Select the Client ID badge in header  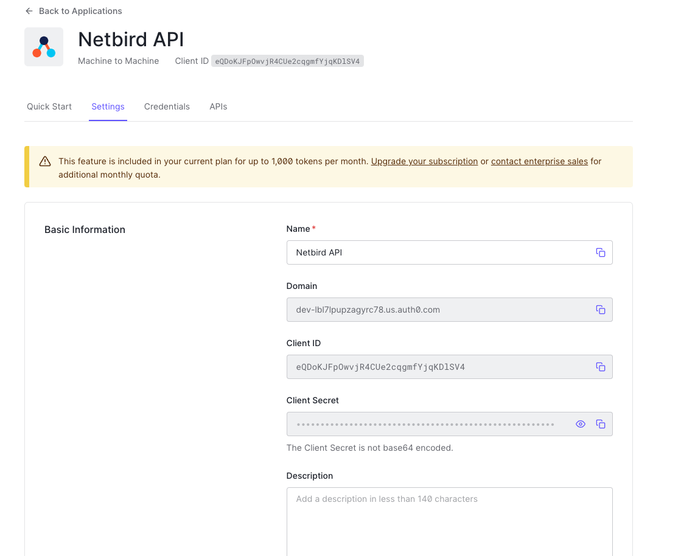pos(287,61)
